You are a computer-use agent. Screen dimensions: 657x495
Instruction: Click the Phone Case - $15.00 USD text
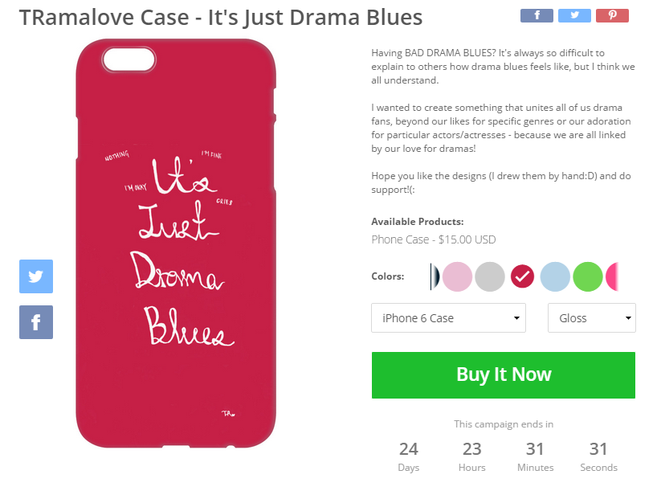coord(433,239)
